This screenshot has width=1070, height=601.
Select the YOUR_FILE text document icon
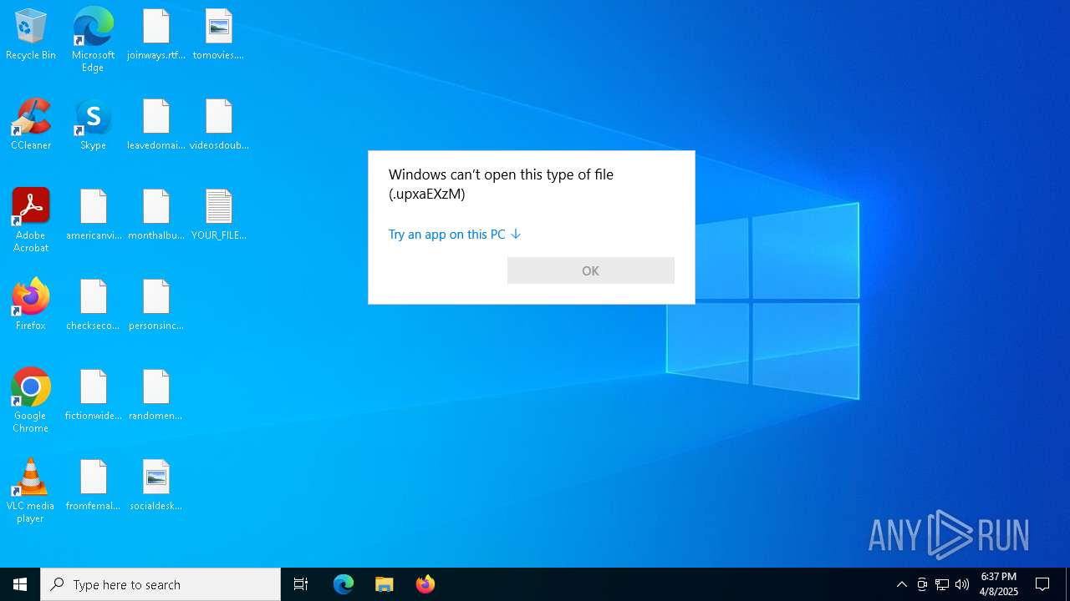point(218,215)
